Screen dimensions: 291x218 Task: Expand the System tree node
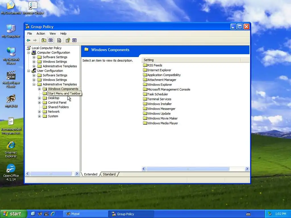click(x=39, y=116)
